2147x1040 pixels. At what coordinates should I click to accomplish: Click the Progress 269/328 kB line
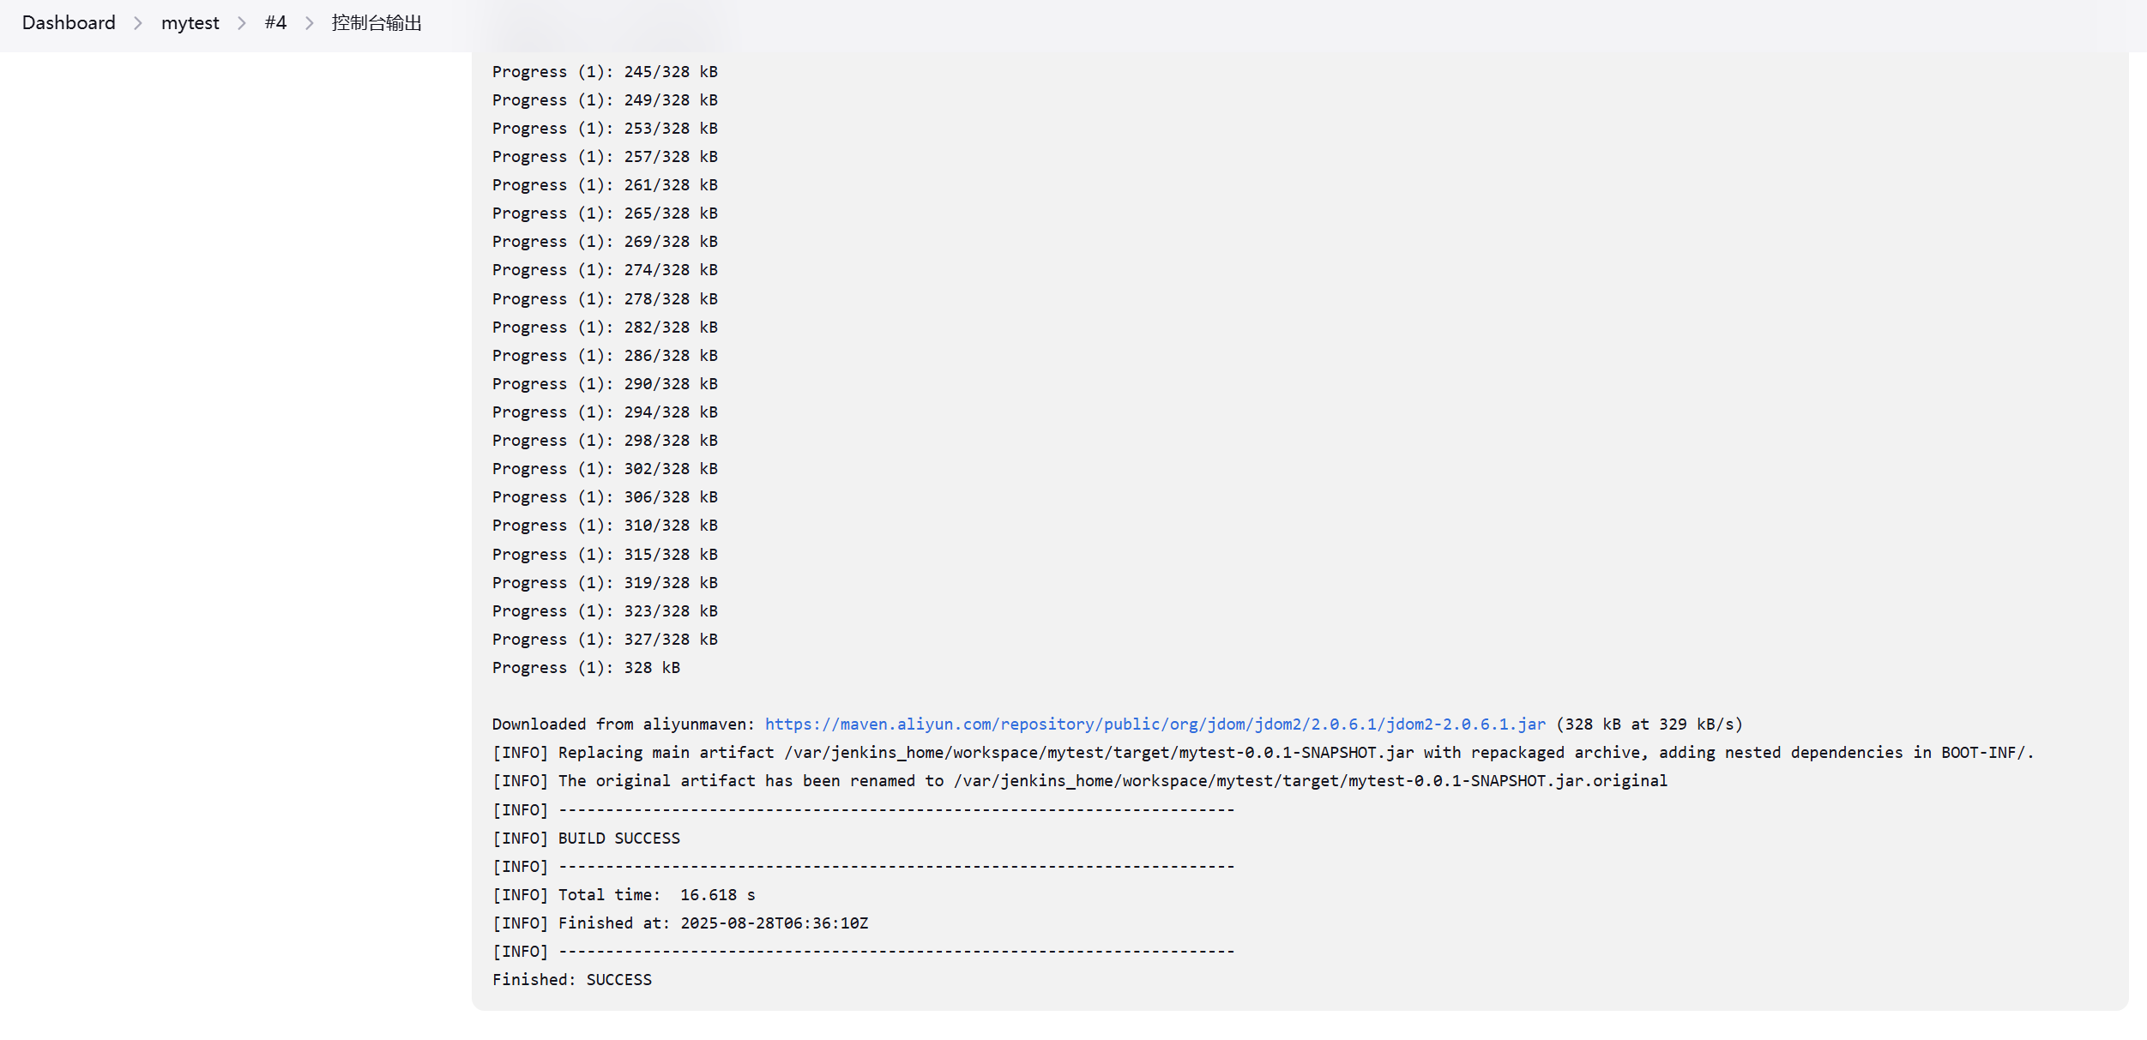605,242
